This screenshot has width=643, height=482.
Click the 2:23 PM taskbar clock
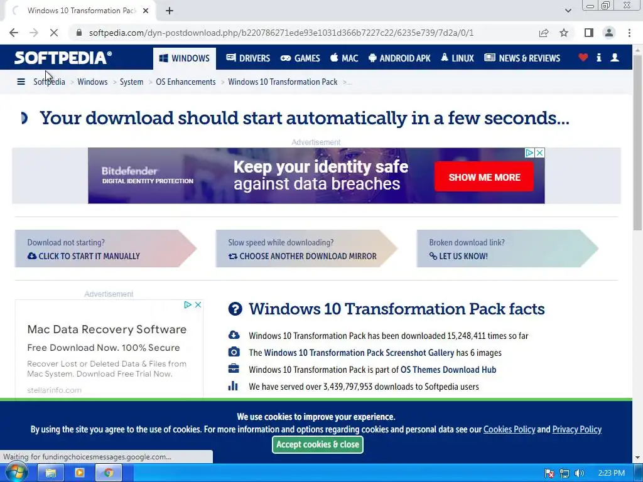tap(612, 473)
